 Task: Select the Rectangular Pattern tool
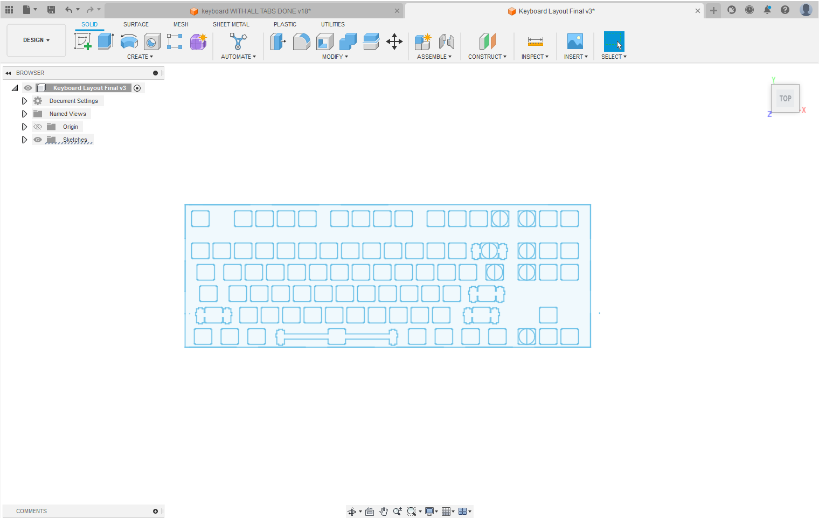(x=175, y=42)
